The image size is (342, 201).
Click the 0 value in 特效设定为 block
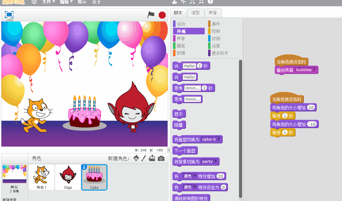click(223, 187)
